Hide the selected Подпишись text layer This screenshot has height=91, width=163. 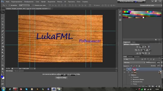click(x=125, y=69)
